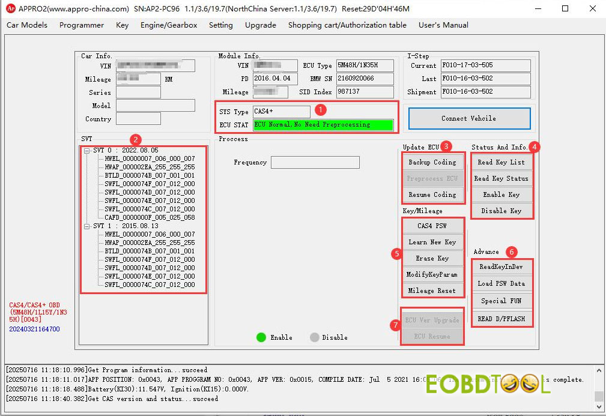Click the green Enable indicator circle
The image size is (606, 416).
(261, 337)
